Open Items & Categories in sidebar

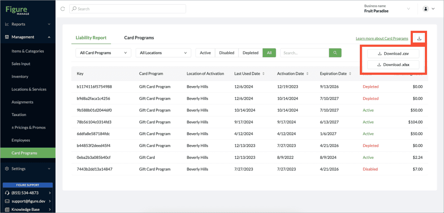click(28, 51)
